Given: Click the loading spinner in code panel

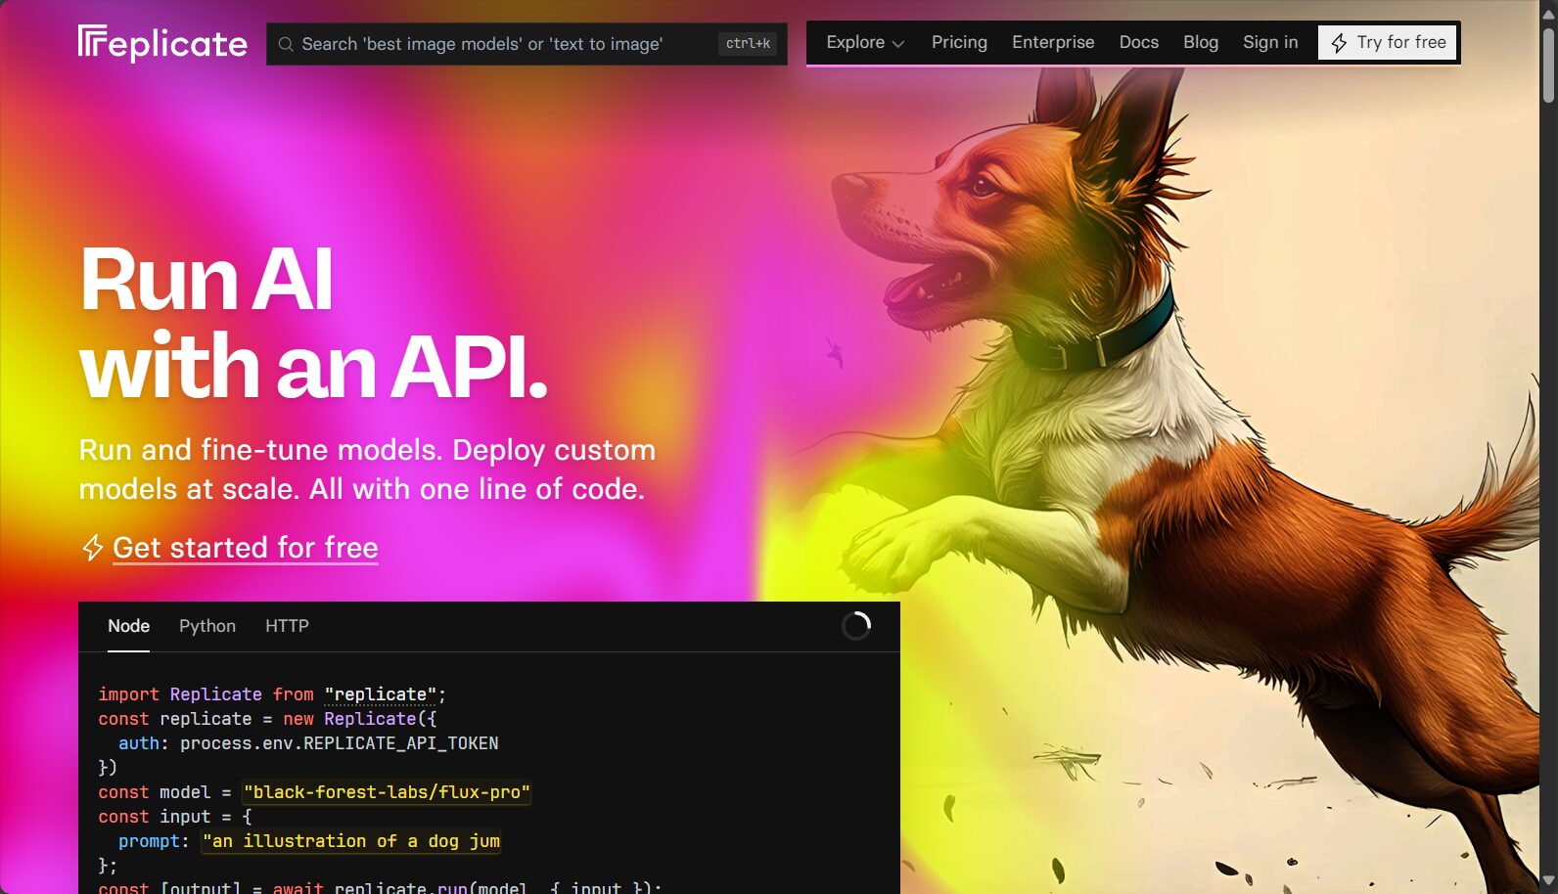Looking at the screenshot, I should pyautogui.click(x=856, y=626).
